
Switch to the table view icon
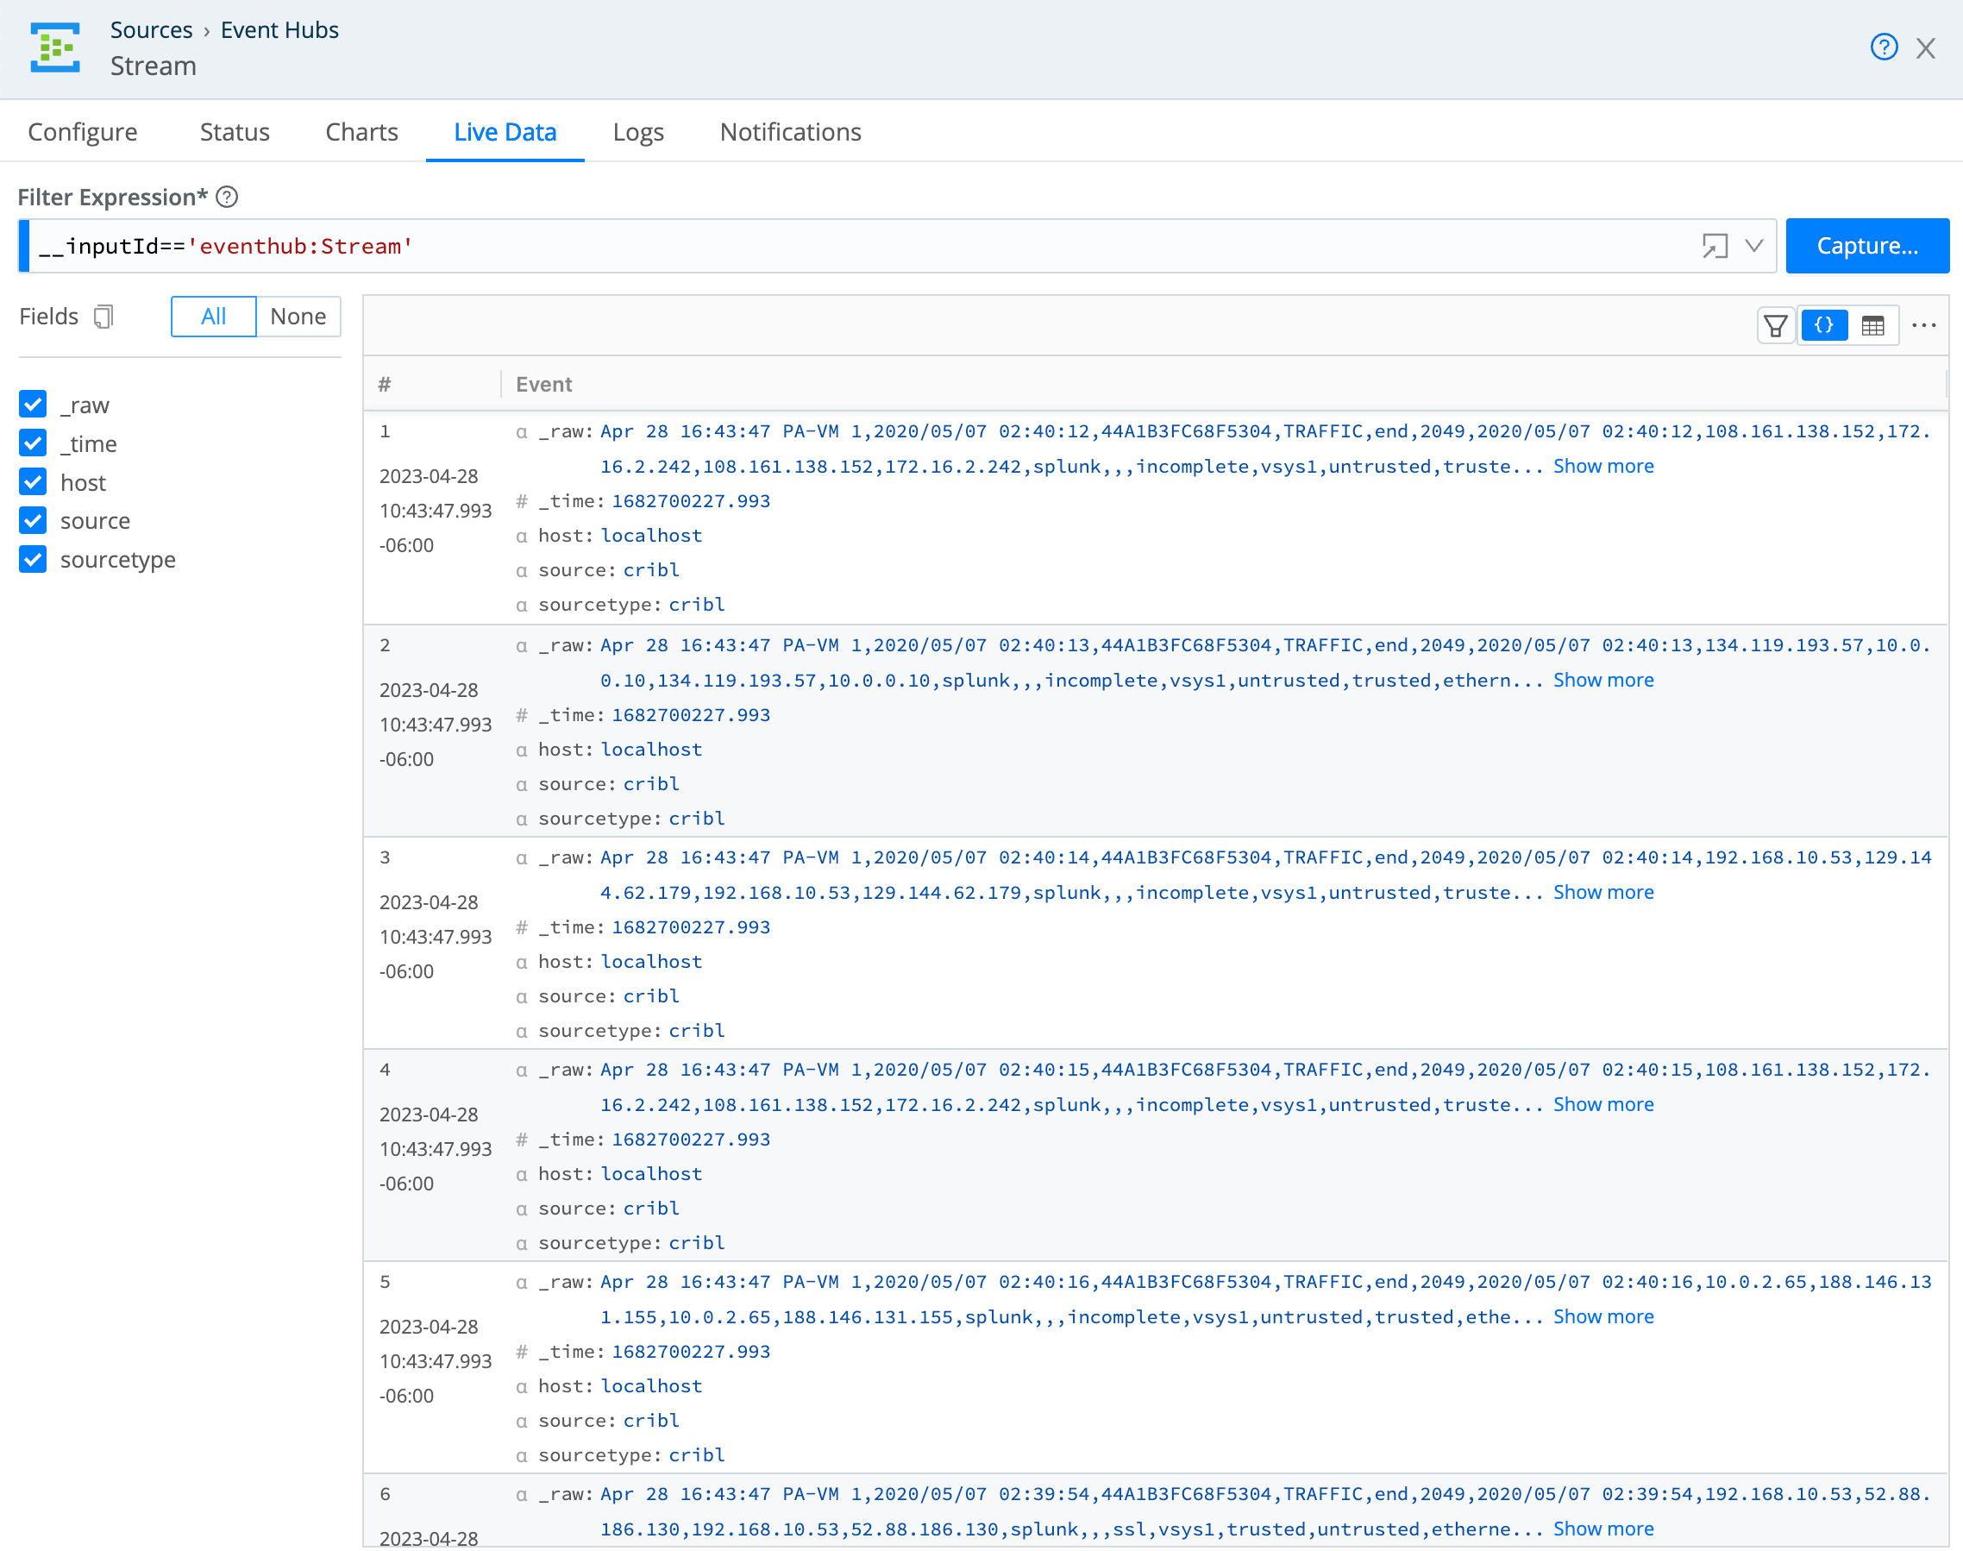pos(1873,324)
